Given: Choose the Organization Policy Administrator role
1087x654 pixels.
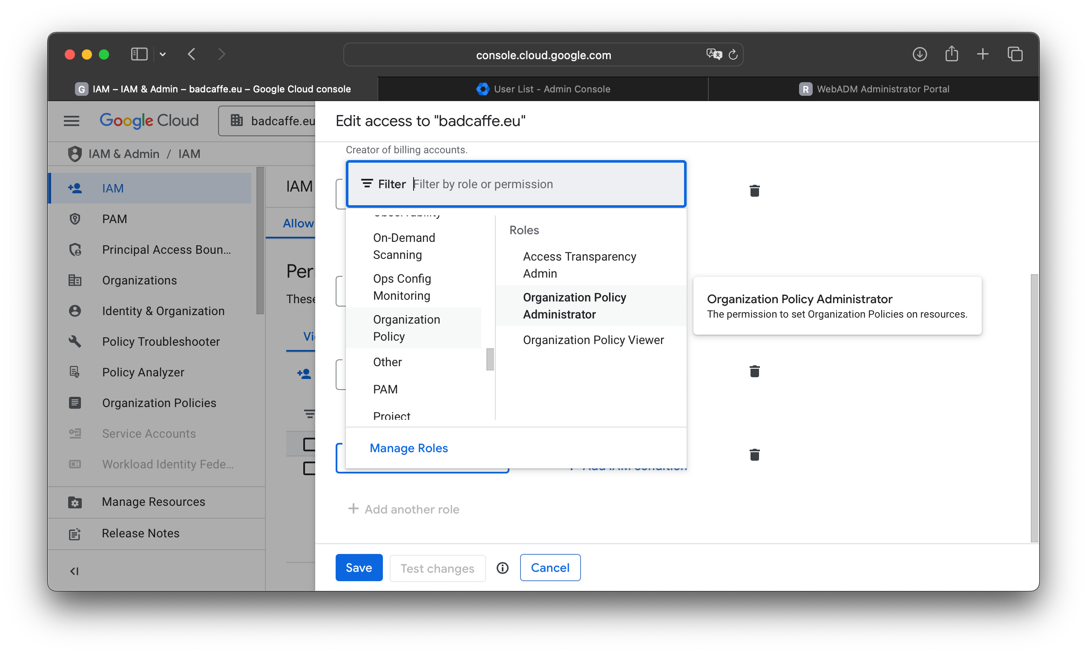Looking at the screenshot, I should pyautogui.click(x=591, y=305).
